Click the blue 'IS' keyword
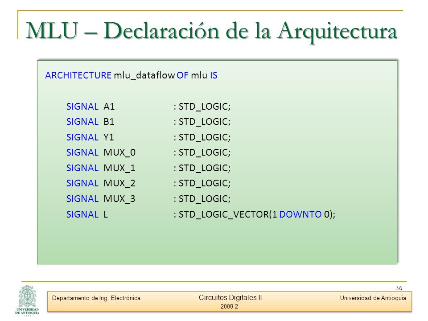The image size is (428, 321). 214,75
